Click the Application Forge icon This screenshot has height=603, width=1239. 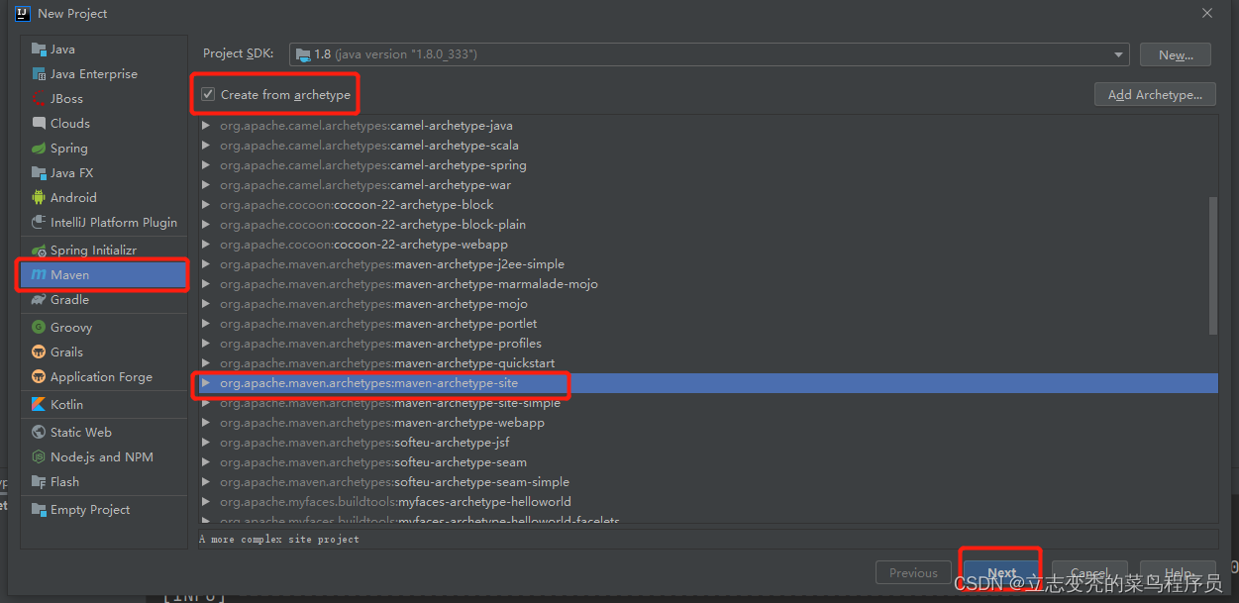click(39, 377)
